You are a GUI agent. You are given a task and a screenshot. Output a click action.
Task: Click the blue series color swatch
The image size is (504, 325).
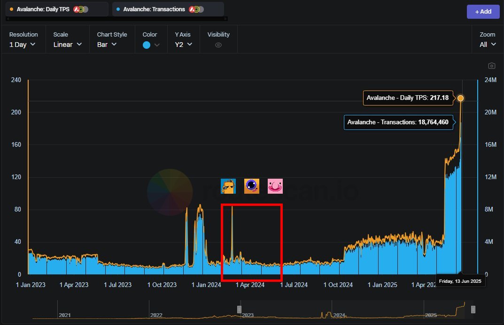tap(147, 45)
